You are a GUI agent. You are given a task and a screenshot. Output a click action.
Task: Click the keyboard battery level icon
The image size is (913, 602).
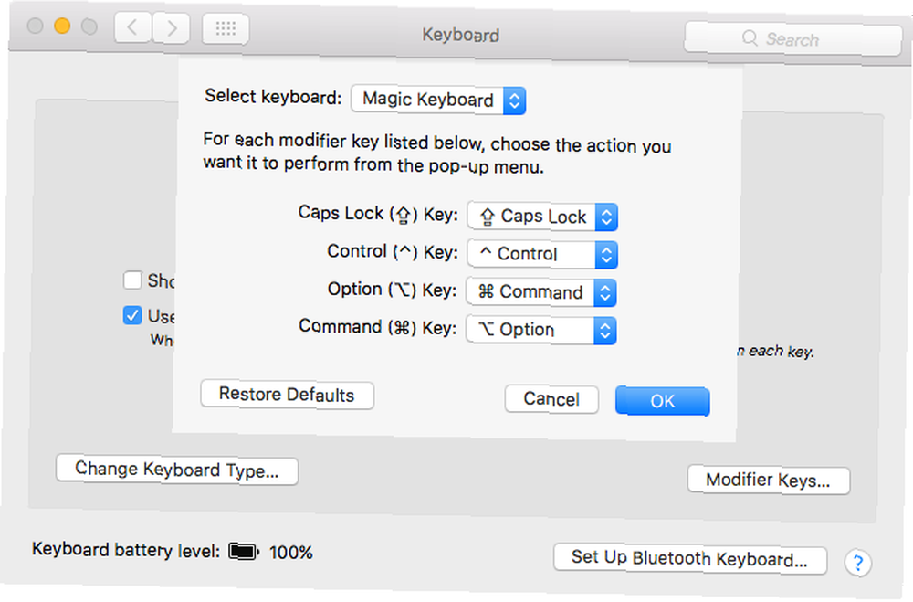244,551
